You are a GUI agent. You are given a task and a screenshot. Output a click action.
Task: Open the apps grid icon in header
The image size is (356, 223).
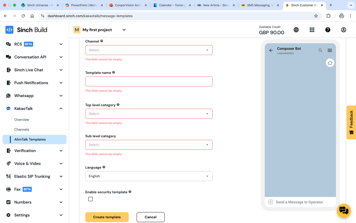click(312, 30)
